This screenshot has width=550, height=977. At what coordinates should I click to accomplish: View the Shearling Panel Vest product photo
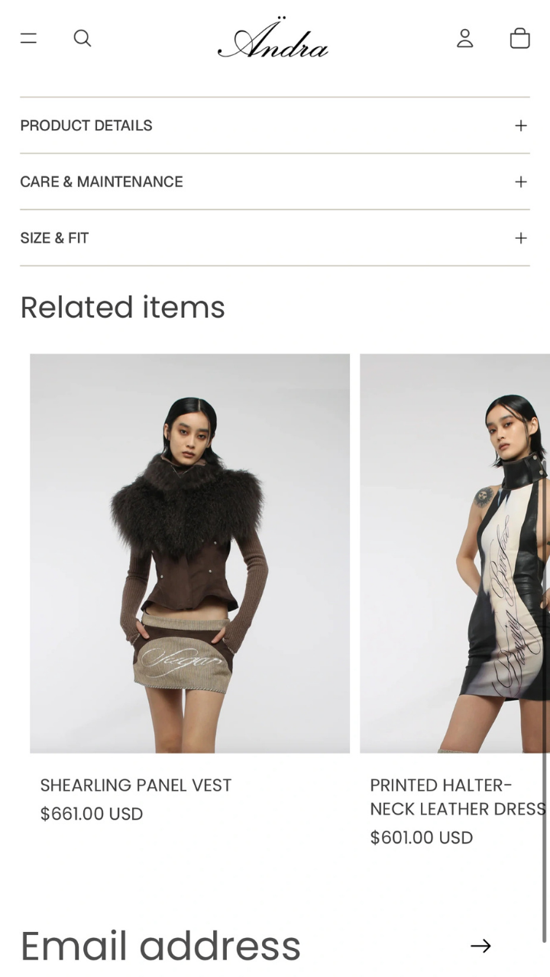tap(189, 553)
